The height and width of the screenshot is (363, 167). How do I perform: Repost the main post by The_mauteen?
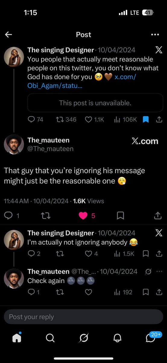click(x=46, y=215)
